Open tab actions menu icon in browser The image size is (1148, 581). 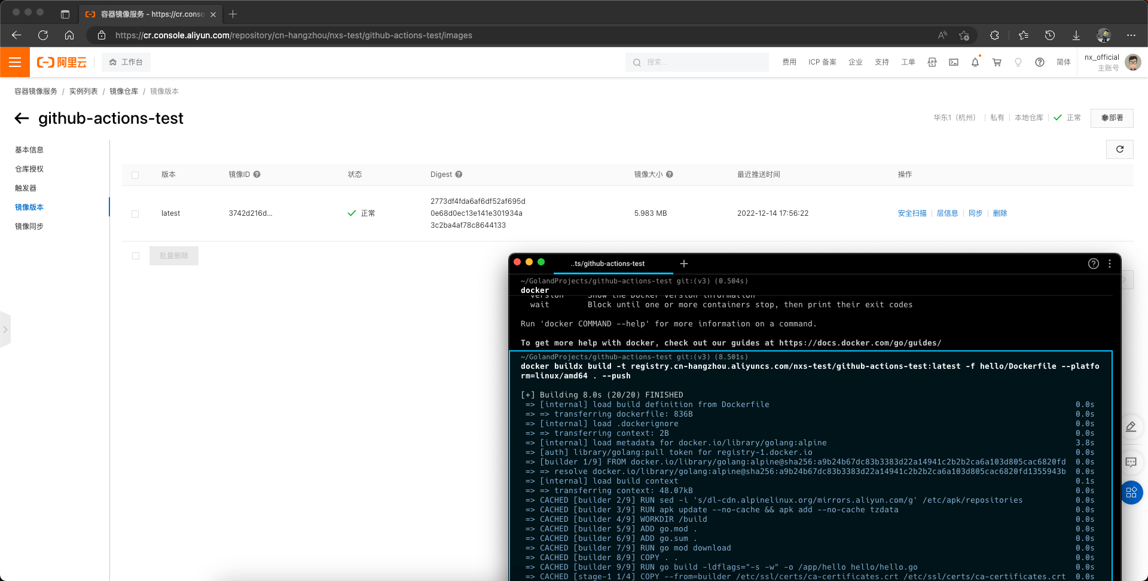65,14
